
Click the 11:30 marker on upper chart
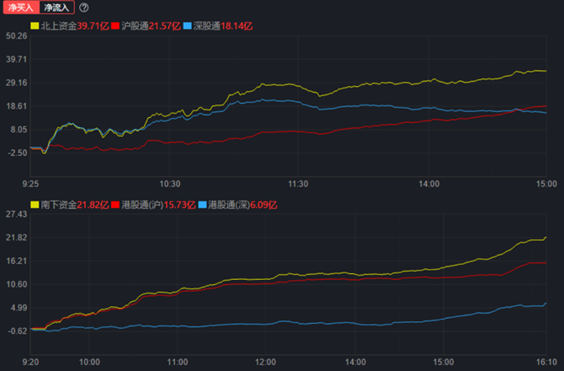(x=299, y=183)
